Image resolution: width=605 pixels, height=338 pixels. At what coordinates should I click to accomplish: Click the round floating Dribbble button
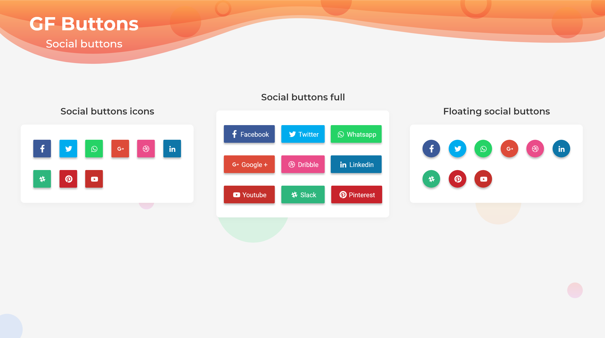click(535, 149)
